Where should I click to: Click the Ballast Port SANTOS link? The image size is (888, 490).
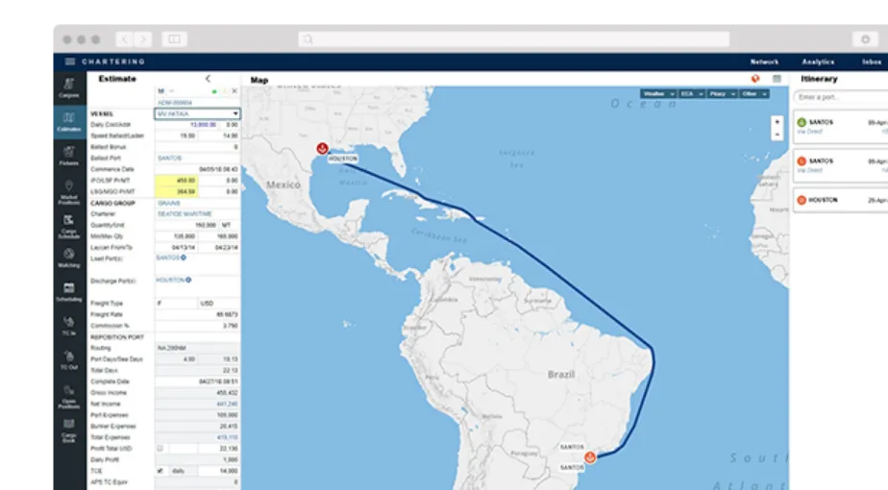click(169, 158)
